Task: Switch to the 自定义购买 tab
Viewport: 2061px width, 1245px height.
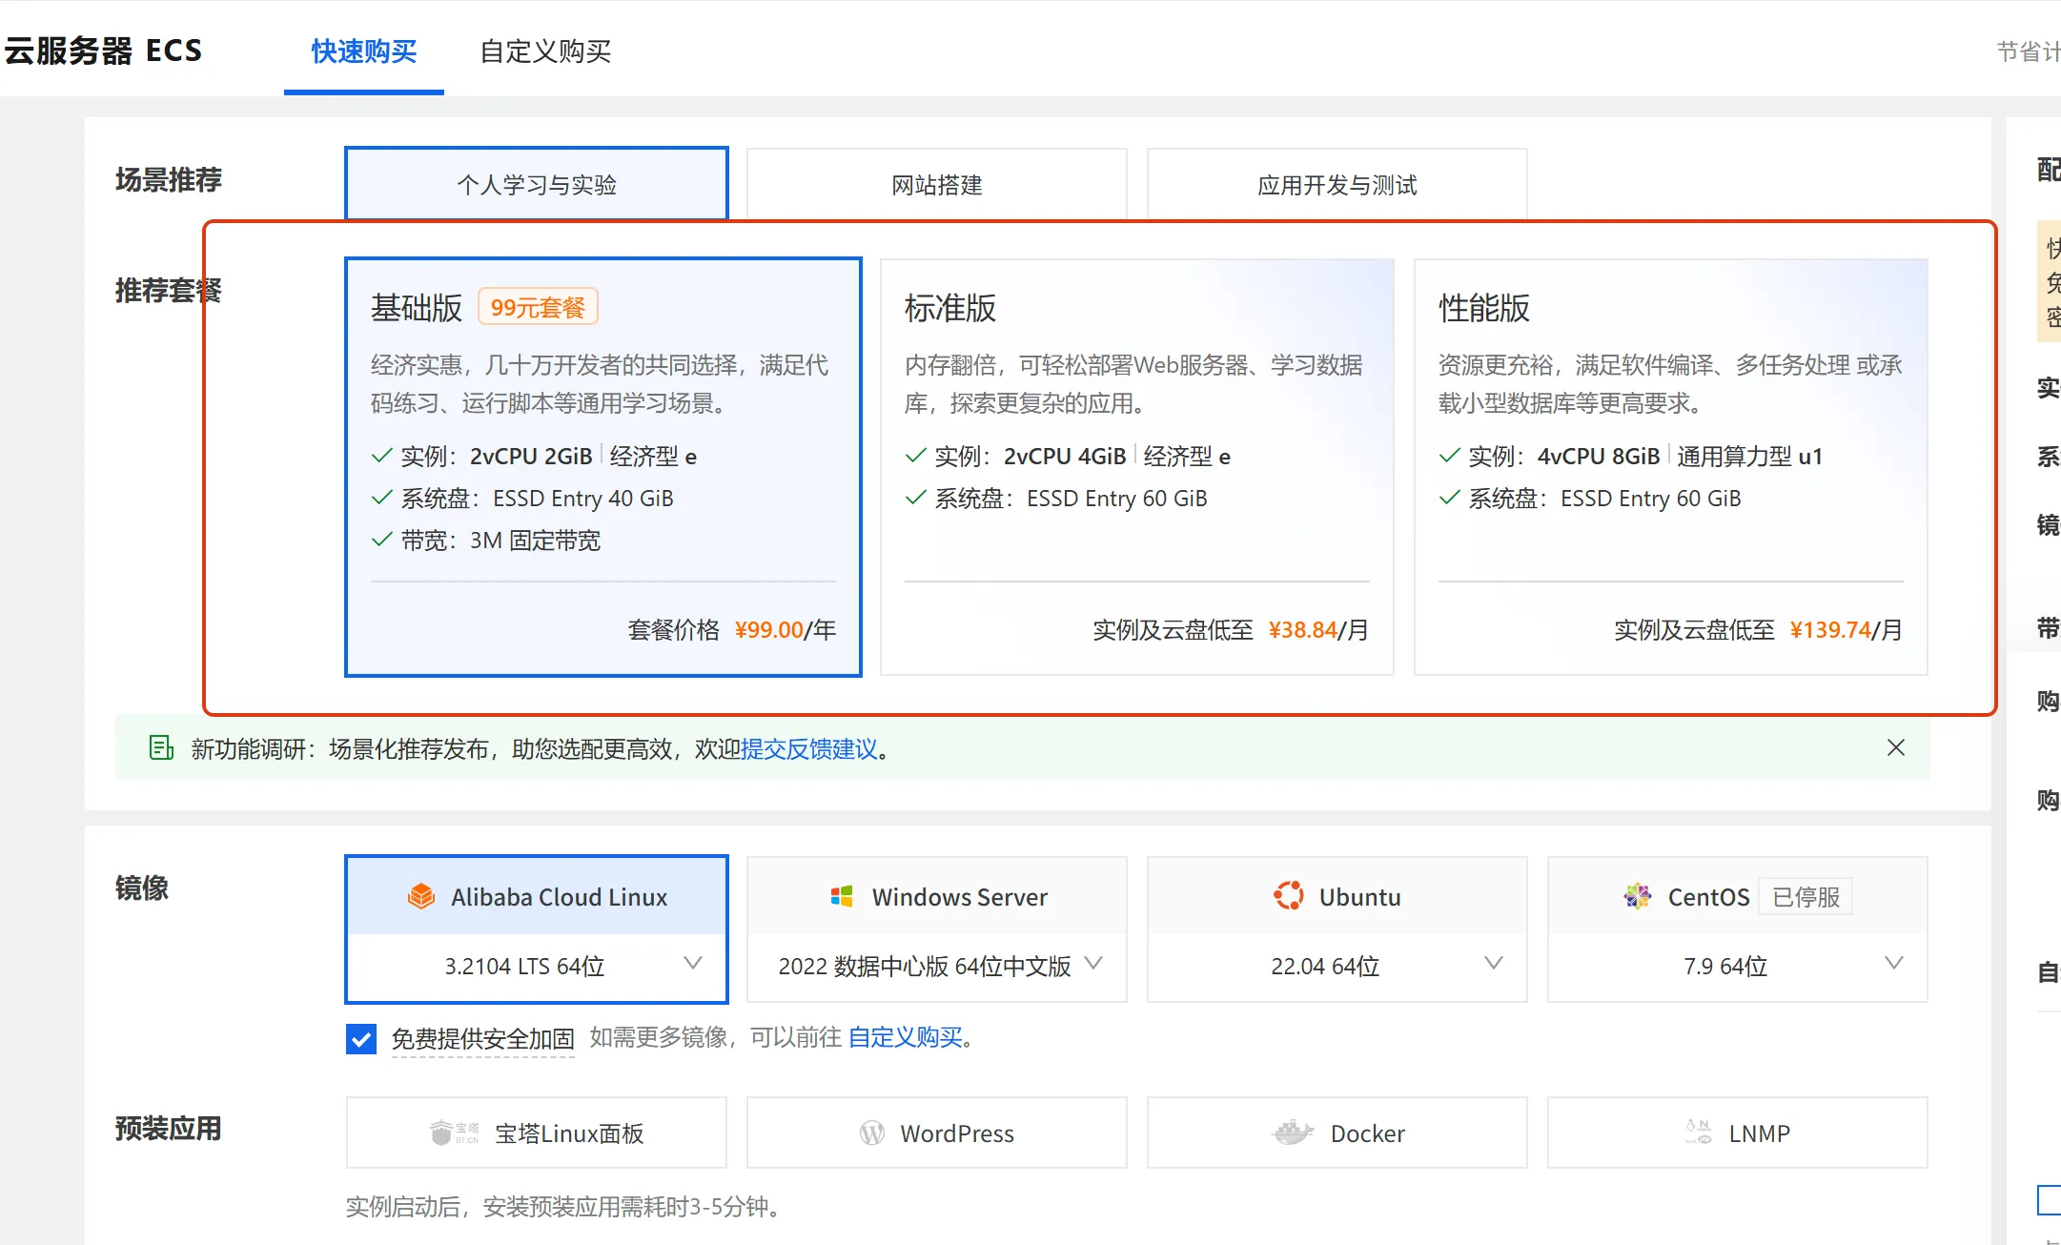Action: 545,51
